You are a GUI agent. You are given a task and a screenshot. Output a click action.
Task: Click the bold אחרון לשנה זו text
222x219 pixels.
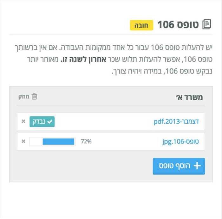[x=83, y=59]
